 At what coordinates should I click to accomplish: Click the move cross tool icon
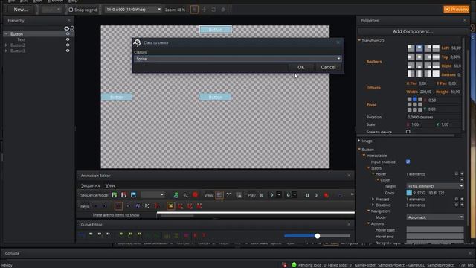click(x=204, y=10)
